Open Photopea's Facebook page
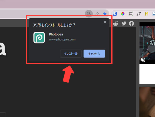155x117 pixels. pyautogui.click(x=131, y=23)
